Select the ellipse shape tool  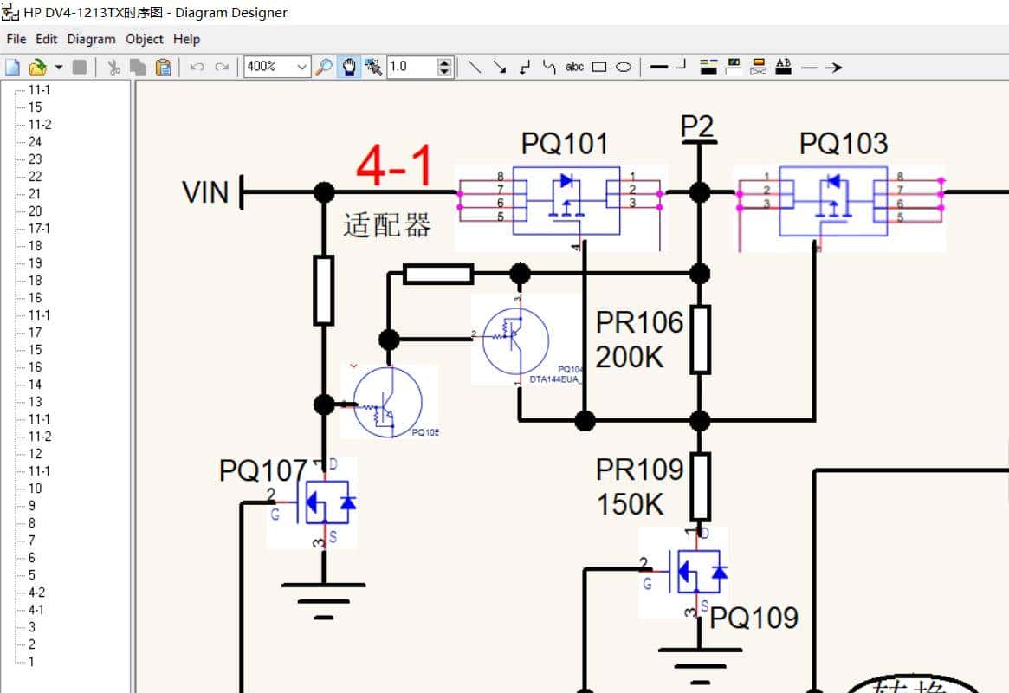[624, 67]
